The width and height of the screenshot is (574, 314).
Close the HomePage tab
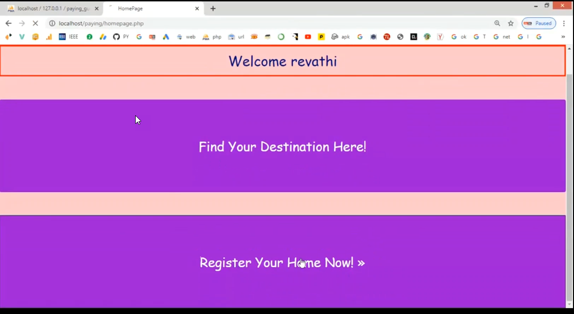click(197, 8)
